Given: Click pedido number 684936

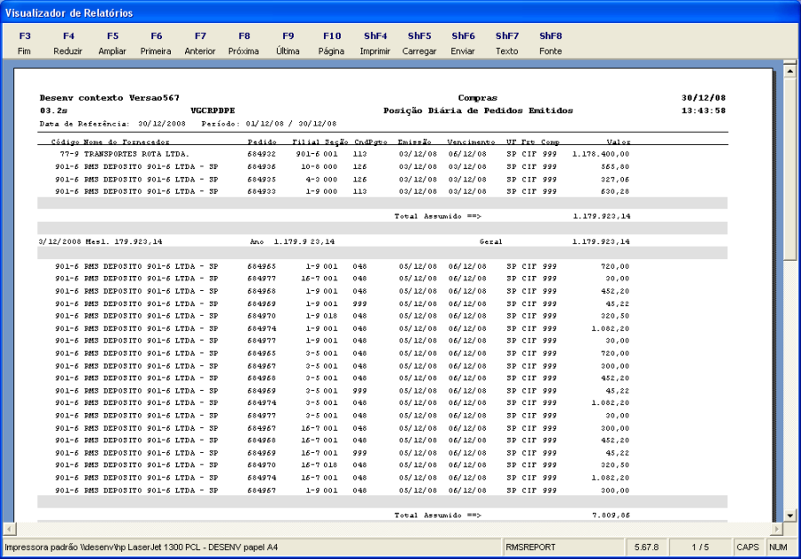Looking at the screenshot, I should tap(262, 166).
